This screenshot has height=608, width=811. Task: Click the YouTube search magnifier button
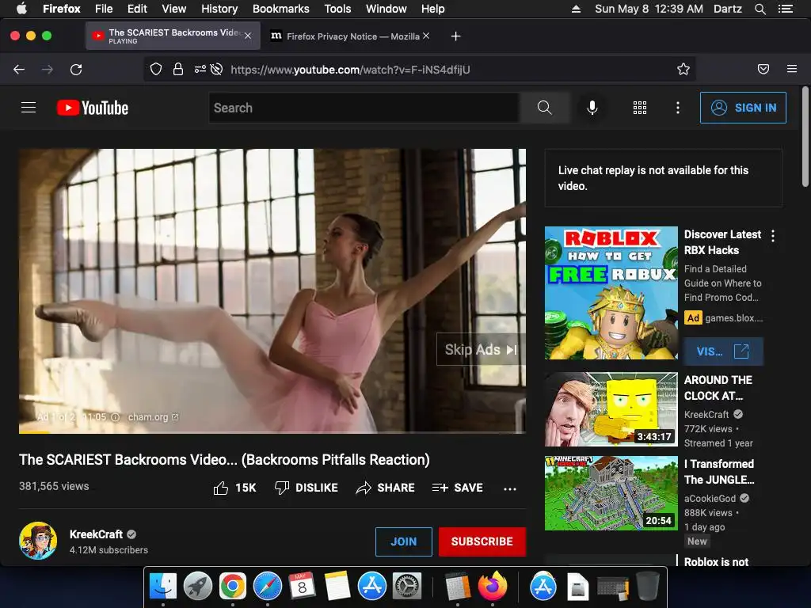[545, 108]
